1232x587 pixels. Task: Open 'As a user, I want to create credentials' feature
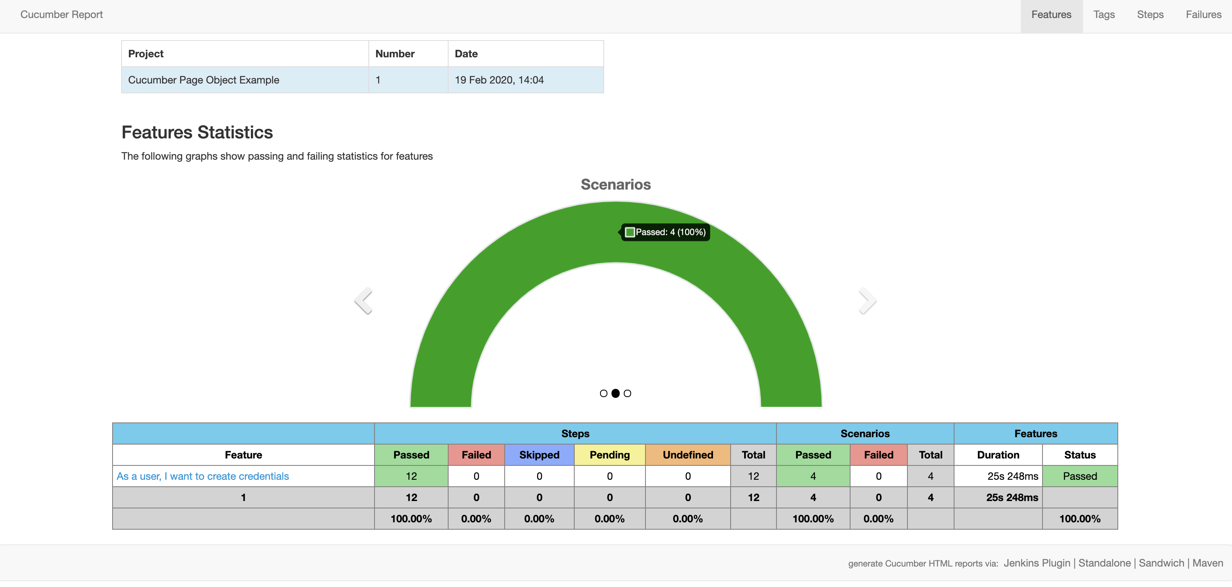(202, 476)
